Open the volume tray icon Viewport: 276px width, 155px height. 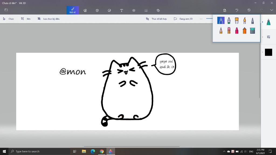(x=246, y=152)
